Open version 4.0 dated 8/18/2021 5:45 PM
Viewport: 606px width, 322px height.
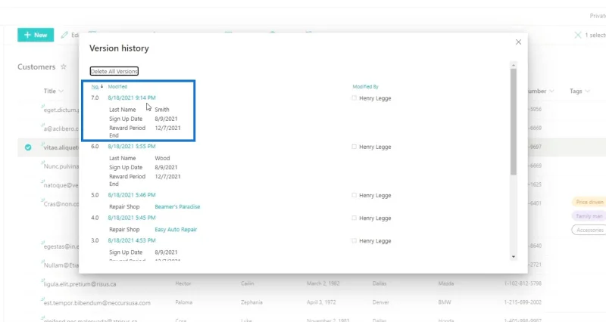[132, 218]
